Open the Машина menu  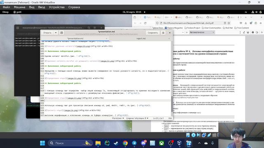[19, 7]
